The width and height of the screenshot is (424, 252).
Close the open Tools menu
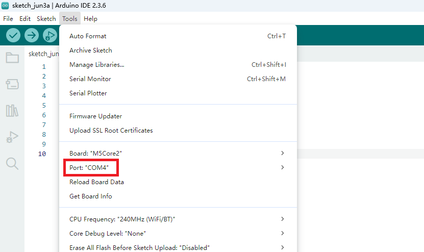point(70,19)
